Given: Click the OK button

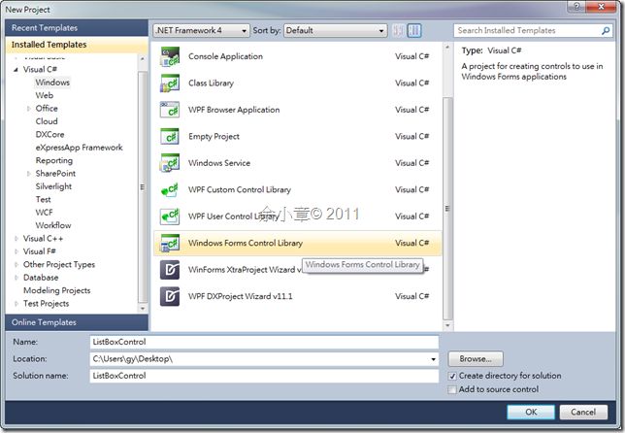Looking at the screenshot, I should click(531, 413).
